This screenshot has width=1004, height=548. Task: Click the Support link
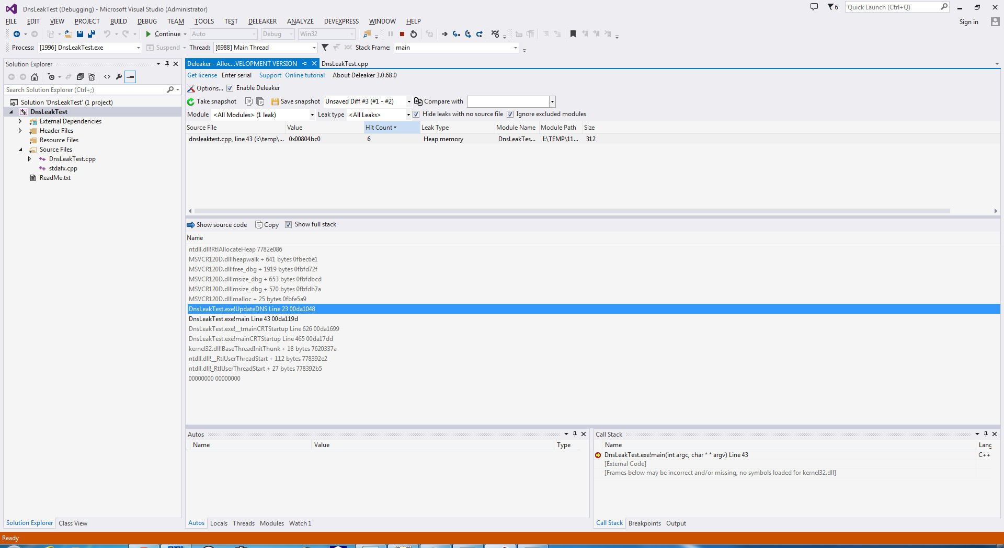tap(270, 75)
